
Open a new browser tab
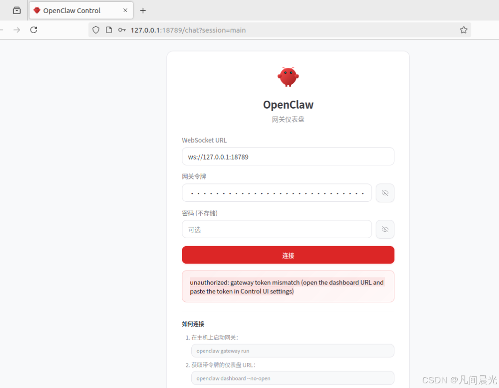point(143,10)
